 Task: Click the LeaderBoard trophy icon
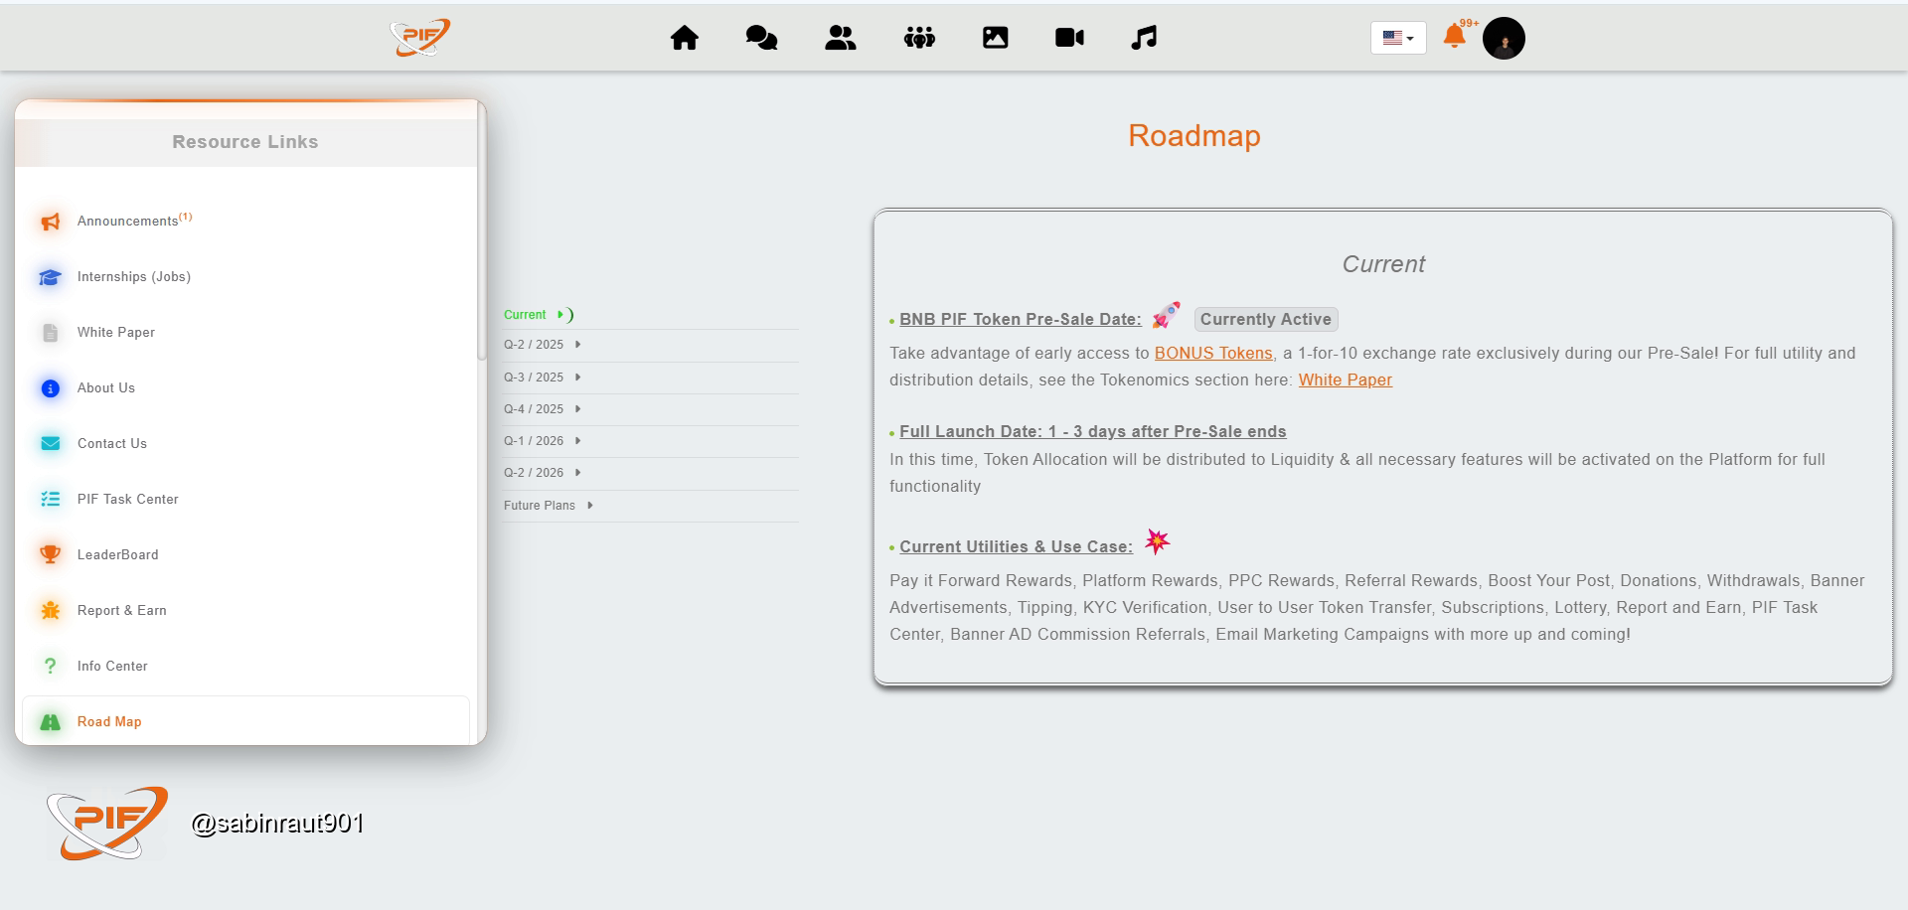point(51,554)
